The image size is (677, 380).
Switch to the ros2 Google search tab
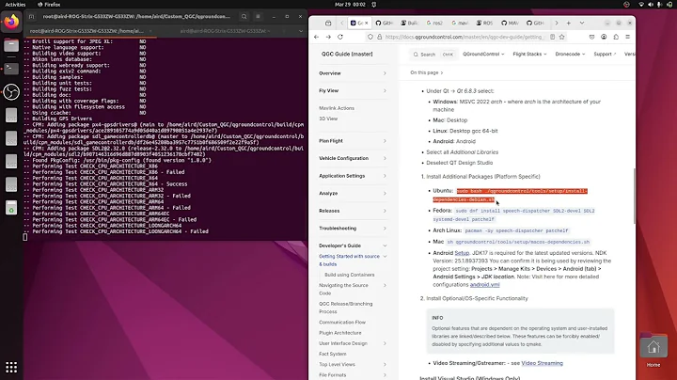click(434, 23)
